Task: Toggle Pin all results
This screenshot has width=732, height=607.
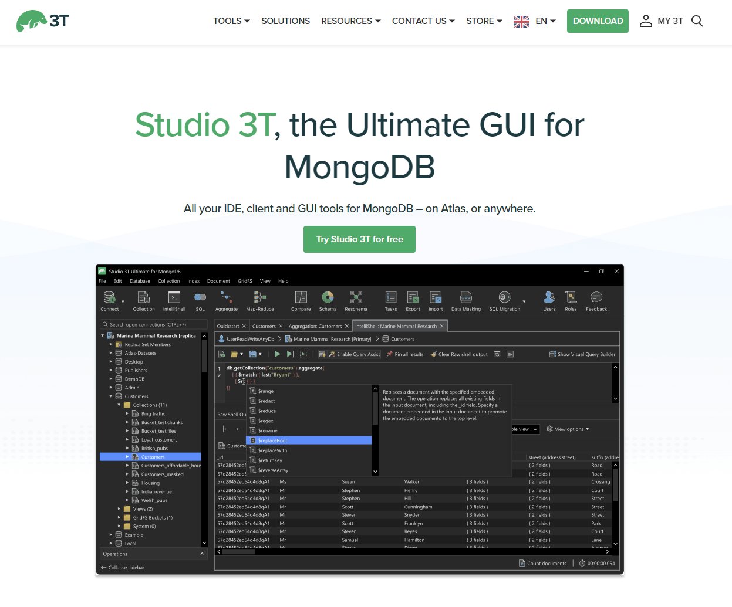Action: coord(405,354)
